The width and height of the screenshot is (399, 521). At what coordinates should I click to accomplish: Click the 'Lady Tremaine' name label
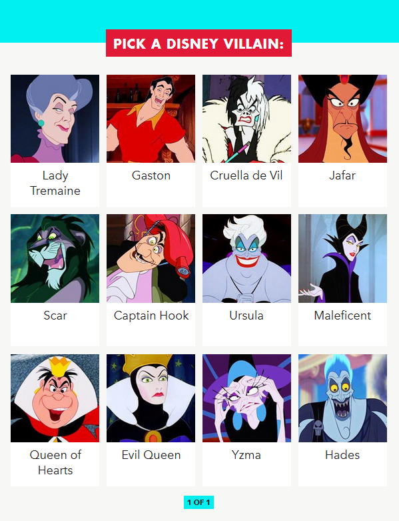55,183
